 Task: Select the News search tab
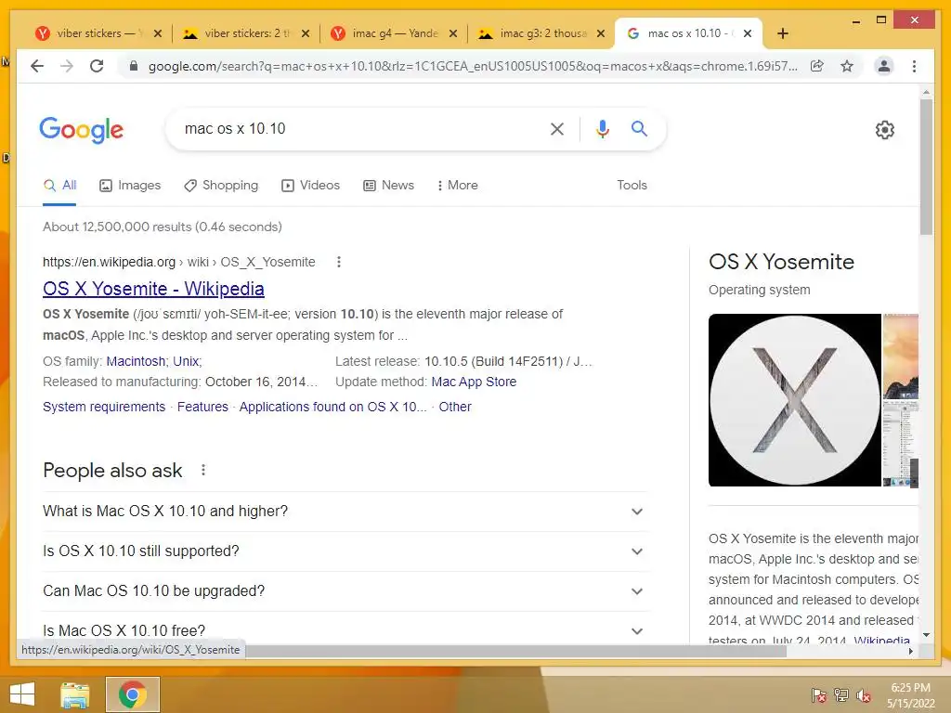(x=388, y=185)
